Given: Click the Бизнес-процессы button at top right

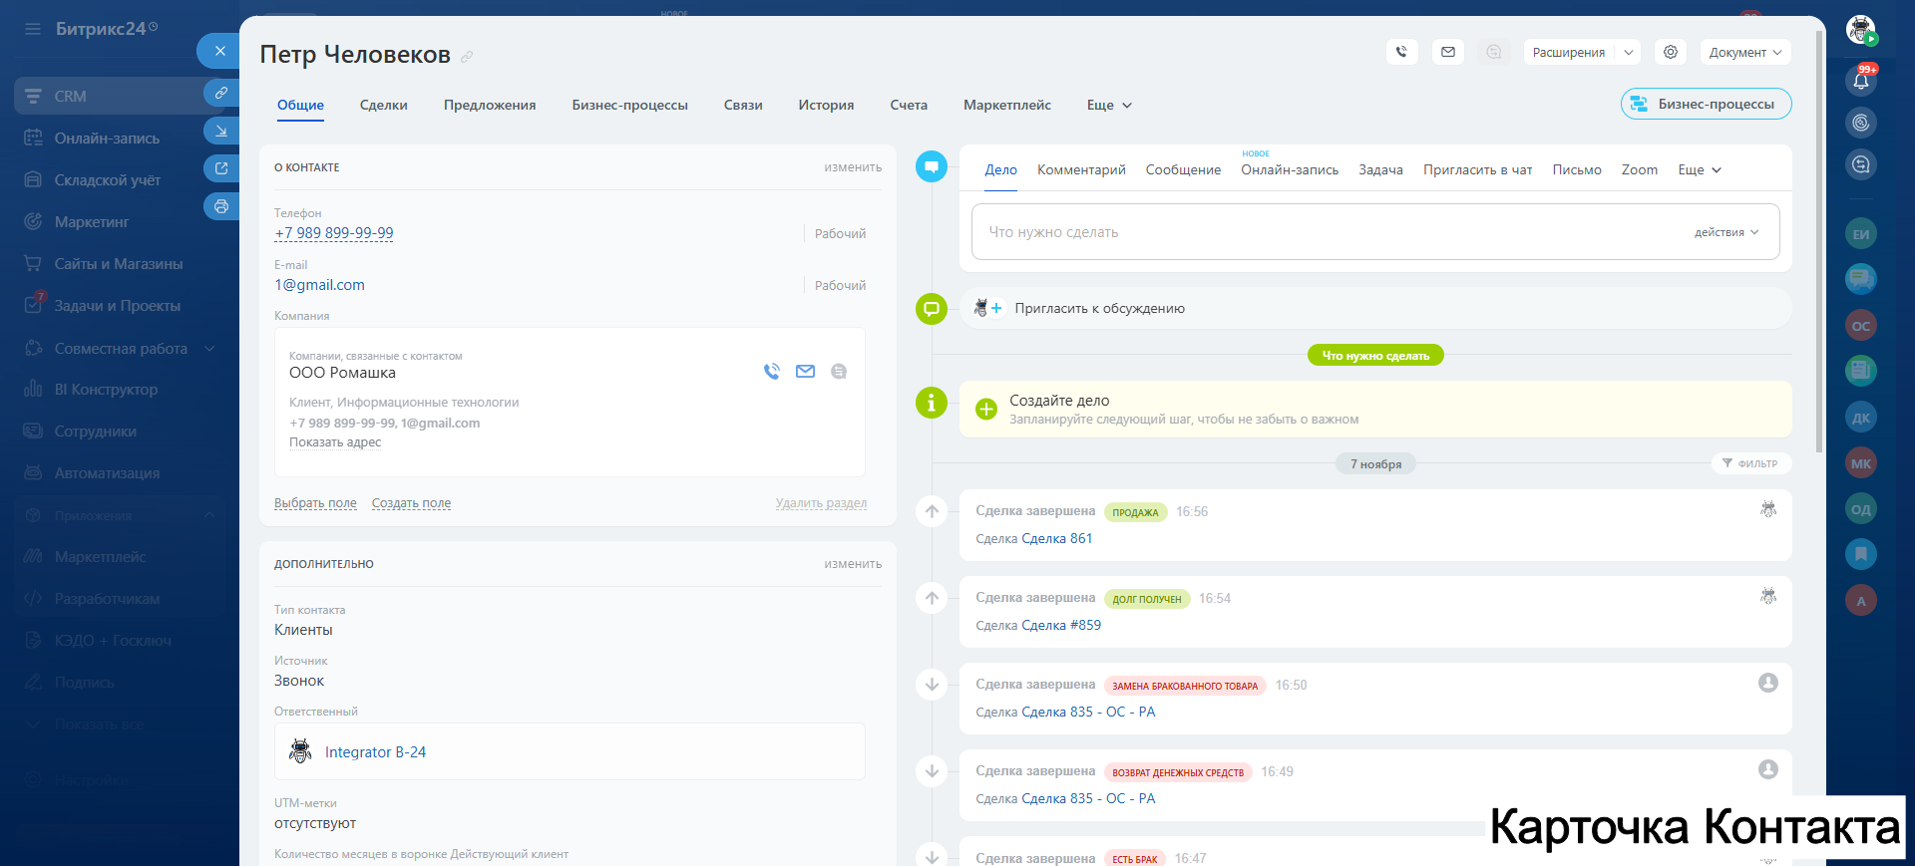Looking at the screenshot, I should pos(1706,104).
